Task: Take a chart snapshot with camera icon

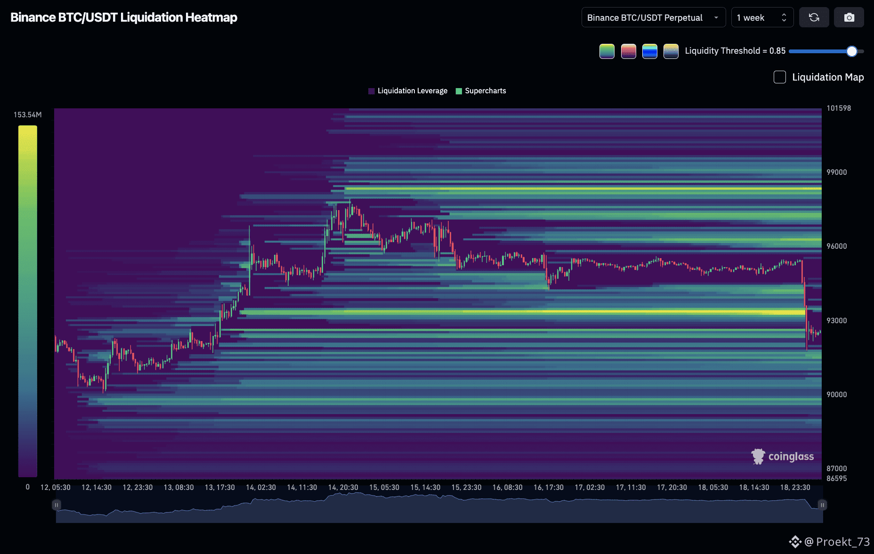Action: point(849,17)
